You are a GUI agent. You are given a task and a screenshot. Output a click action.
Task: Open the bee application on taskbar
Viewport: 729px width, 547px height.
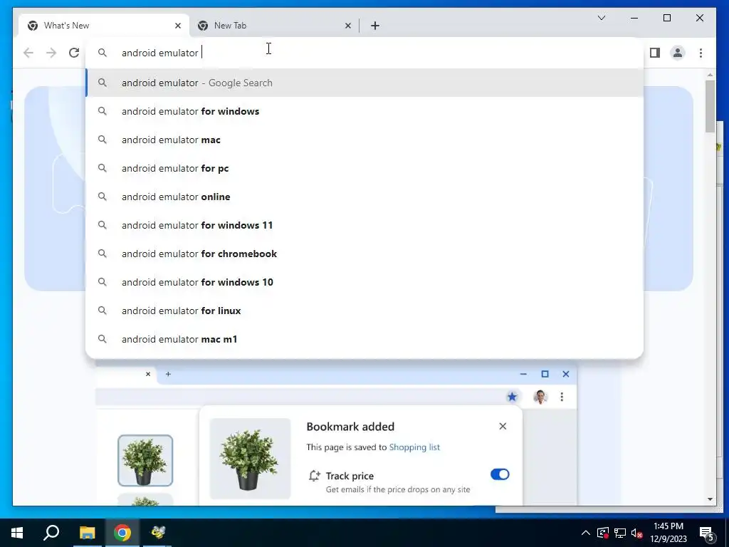click(157, 533)
